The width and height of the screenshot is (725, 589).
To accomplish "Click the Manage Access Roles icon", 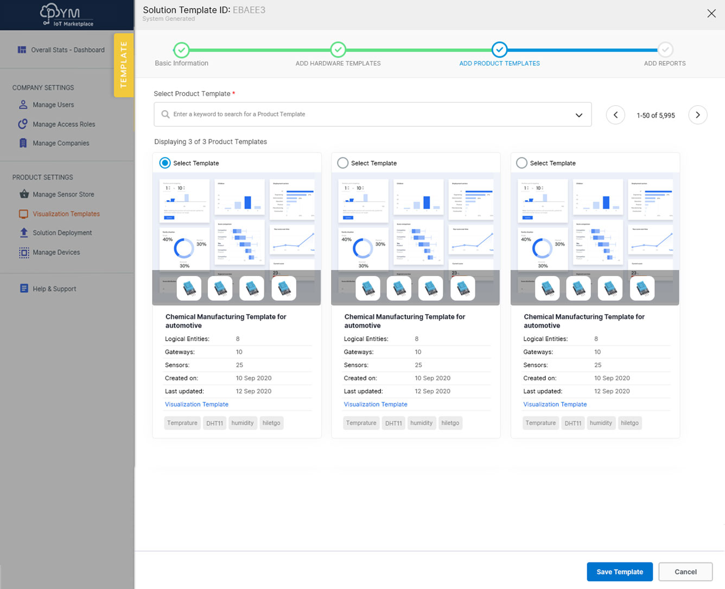I will (x=23, y=124).
